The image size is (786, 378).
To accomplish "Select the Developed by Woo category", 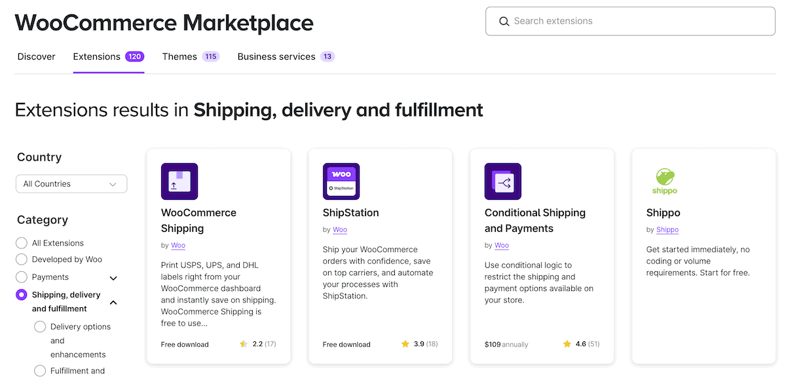I will [20, 259].
